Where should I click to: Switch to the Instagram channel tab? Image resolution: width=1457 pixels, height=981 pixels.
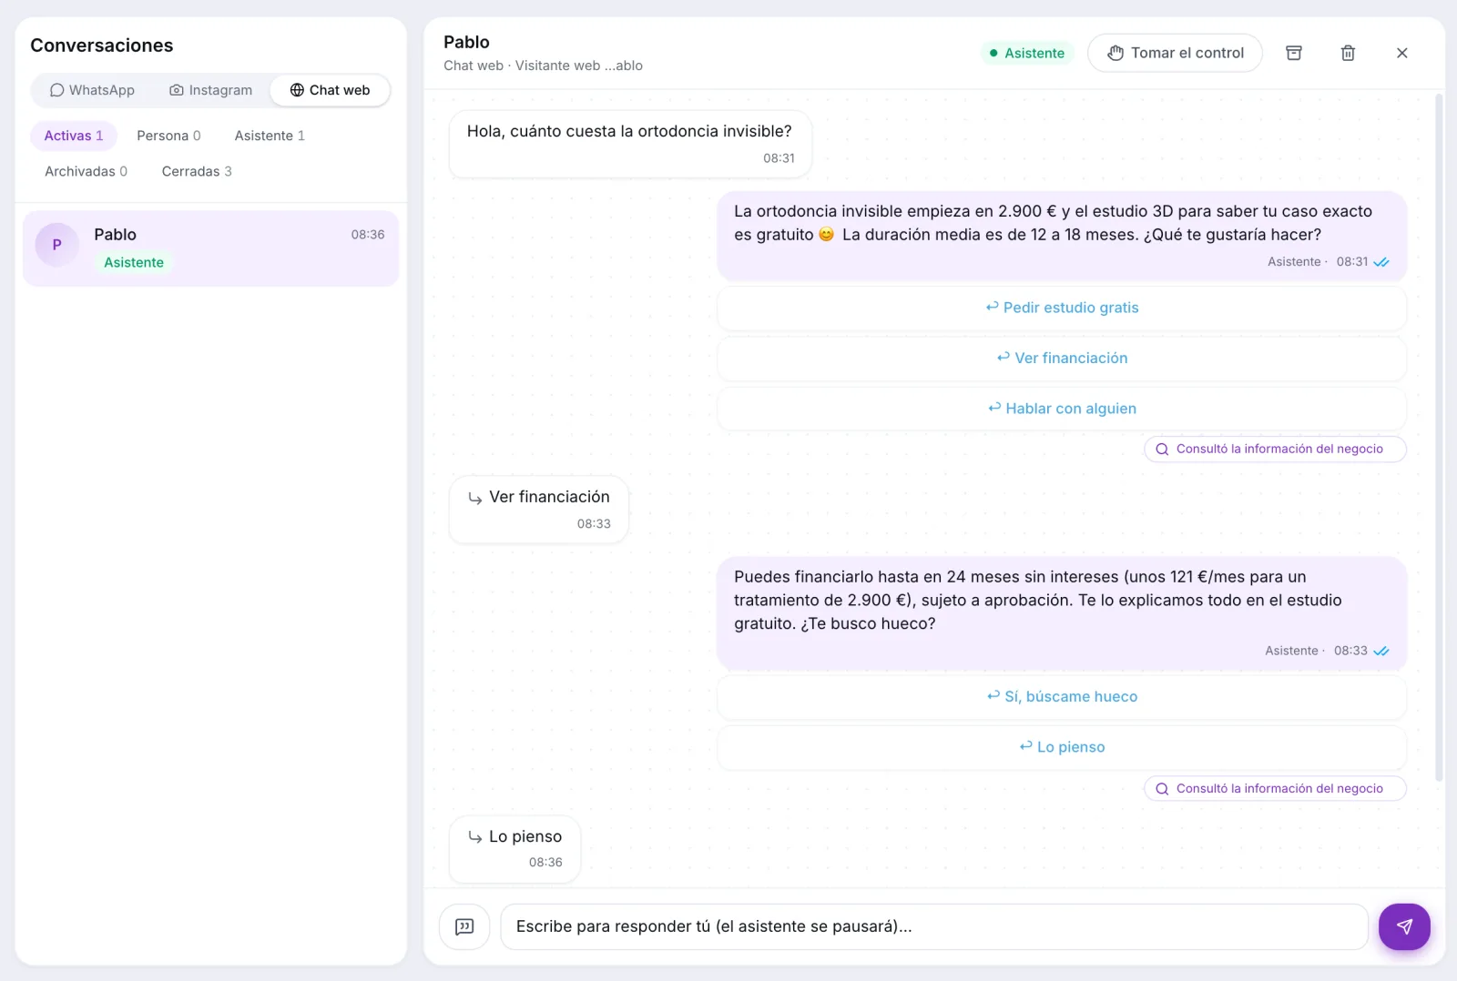coord(210,90)
